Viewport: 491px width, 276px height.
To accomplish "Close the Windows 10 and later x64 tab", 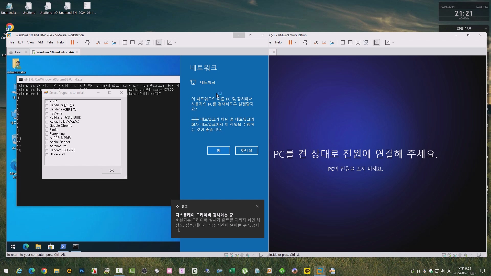I will point(77,52).
